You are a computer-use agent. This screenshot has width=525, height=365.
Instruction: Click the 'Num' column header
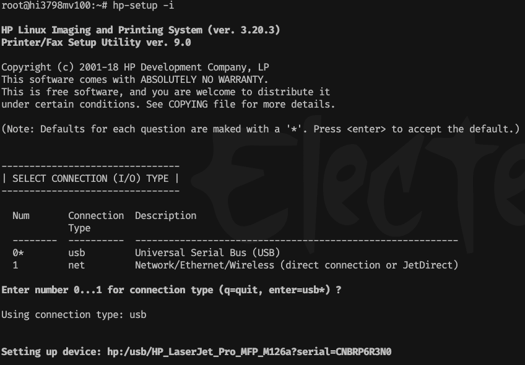(21, 215)
